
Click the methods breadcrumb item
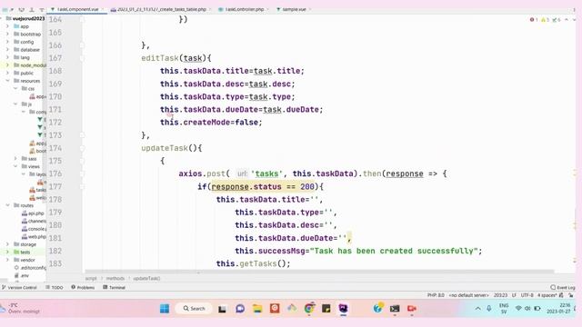(x=115, y=279)
